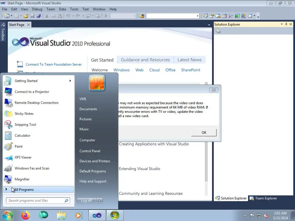Viewport: 295px width, 221px height.
Task: Click the Start Page vertical scrollbar
Action: 206,139
